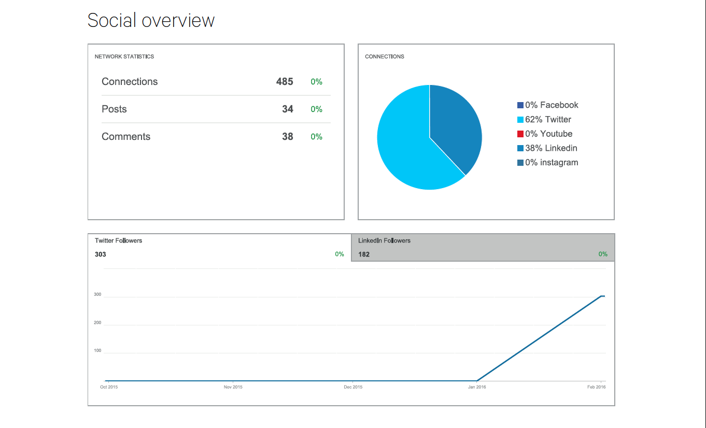Viewport: 706px width, 428px height.
Task: Click the '0% Youtube' legend label
Action: 549,134
